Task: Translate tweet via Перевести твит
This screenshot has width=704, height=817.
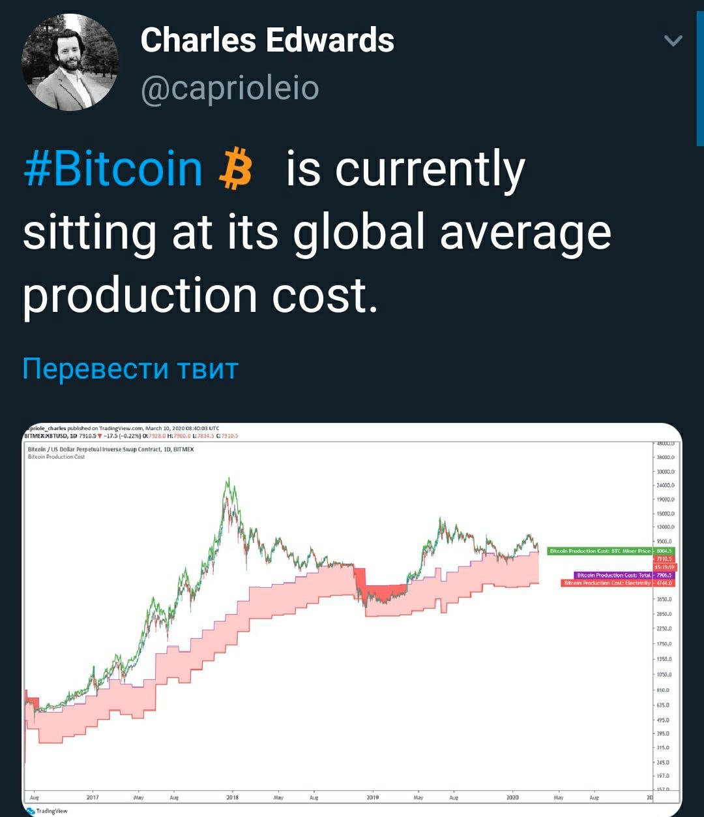Action: (130, 369)
